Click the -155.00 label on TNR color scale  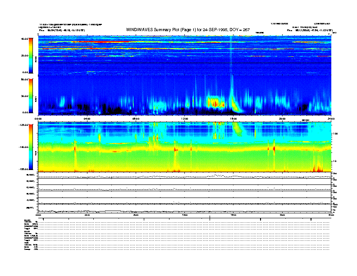24,169
